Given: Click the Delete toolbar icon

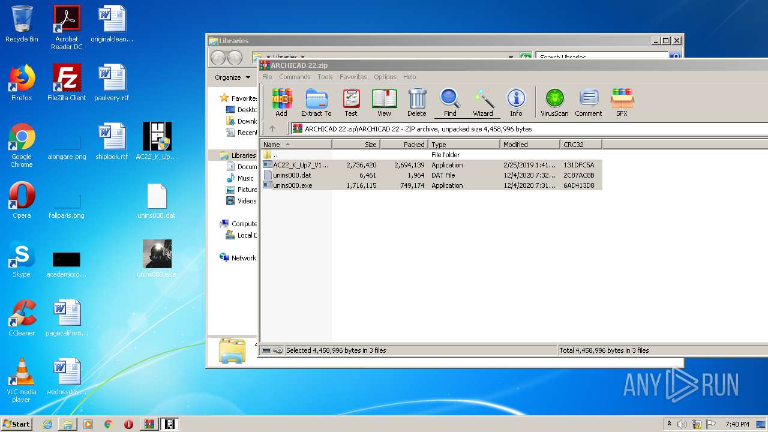Looking at the screenshot, I should 417,103.
